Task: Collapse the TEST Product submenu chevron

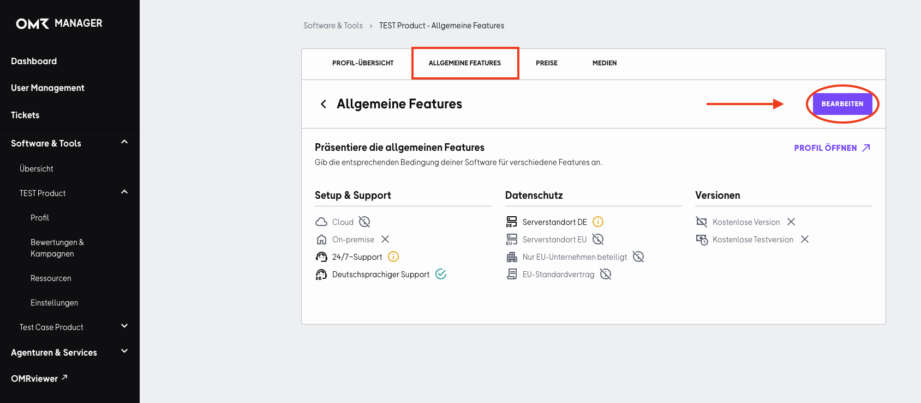Action: (x=124, y=192)
